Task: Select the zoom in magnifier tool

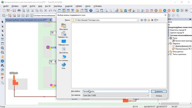Action: tap(2, 48)
